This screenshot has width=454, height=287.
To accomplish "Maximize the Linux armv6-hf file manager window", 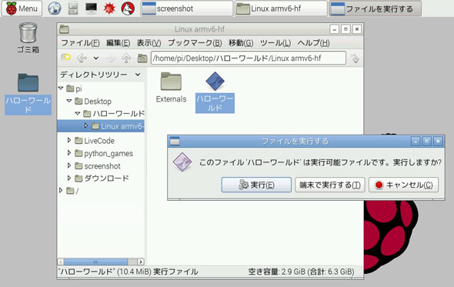I will (x=346, y=29).
